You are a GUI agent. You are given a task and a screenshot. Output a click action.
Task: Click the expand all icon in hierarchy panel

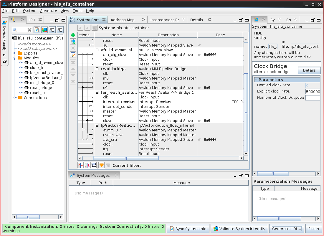[52, 30]
